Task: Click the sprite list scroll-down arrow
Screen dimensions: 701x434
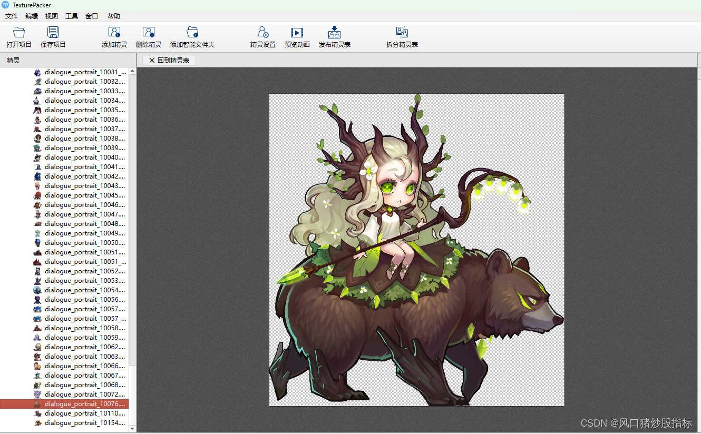Action: pyautogui.click(x=132, y=429)
